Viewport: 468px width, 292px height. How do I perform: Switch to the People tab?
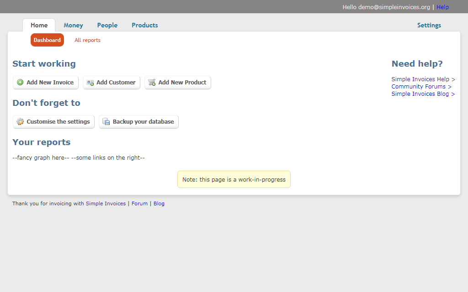[107, 26]
